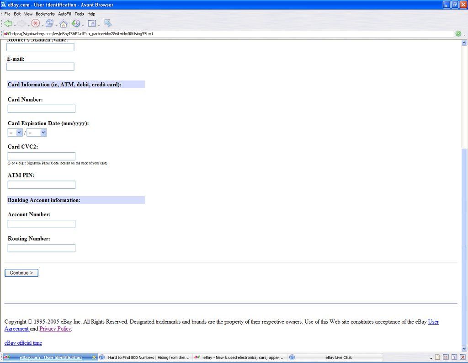This screenshot has height=363, width=468.
Task: Go to Home page icon
Action: point(63,23)
